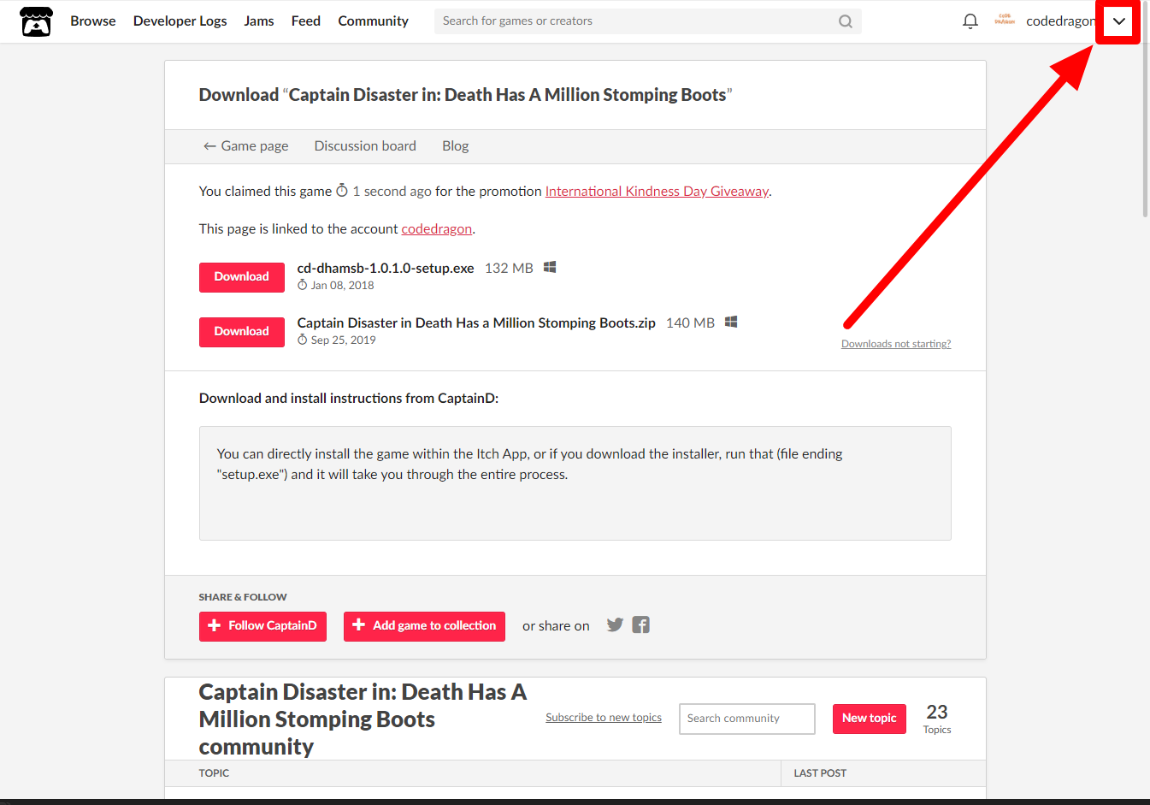Return to the Game page
This screenshot has height=805, width=1150.
(245, 146)
